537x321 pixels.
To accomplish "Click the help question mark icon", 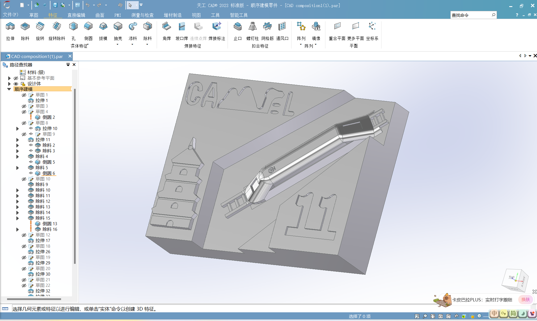I will [x=517, y=15].
